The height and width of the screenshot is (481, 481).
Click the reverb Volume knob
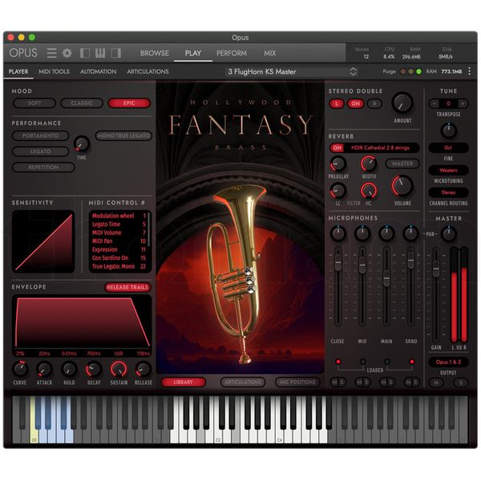click(402, 186)
